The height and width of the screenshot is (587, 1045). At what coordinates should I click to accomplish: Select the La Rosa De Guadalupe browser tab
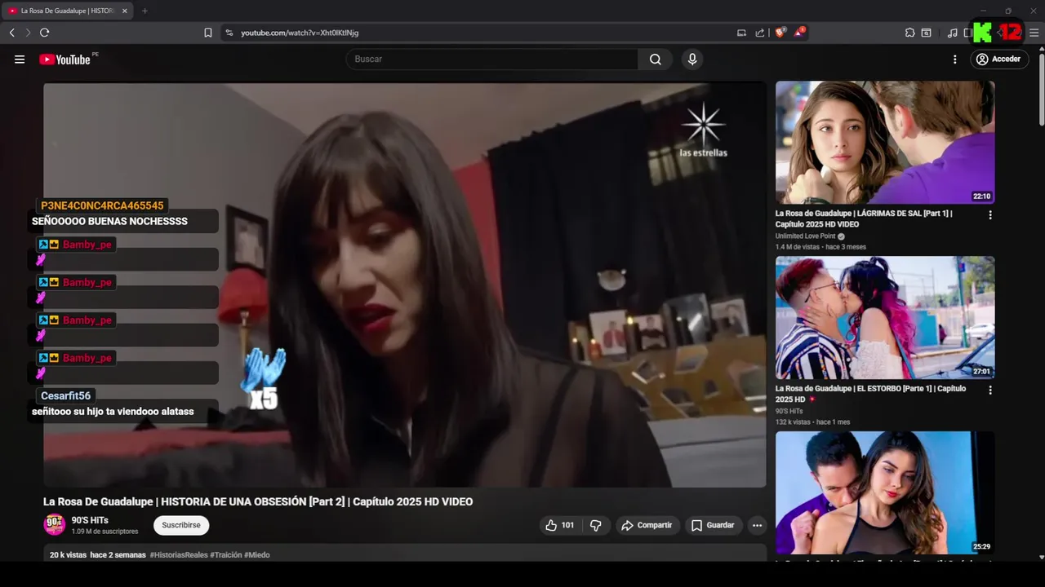[x=67, y=11]
